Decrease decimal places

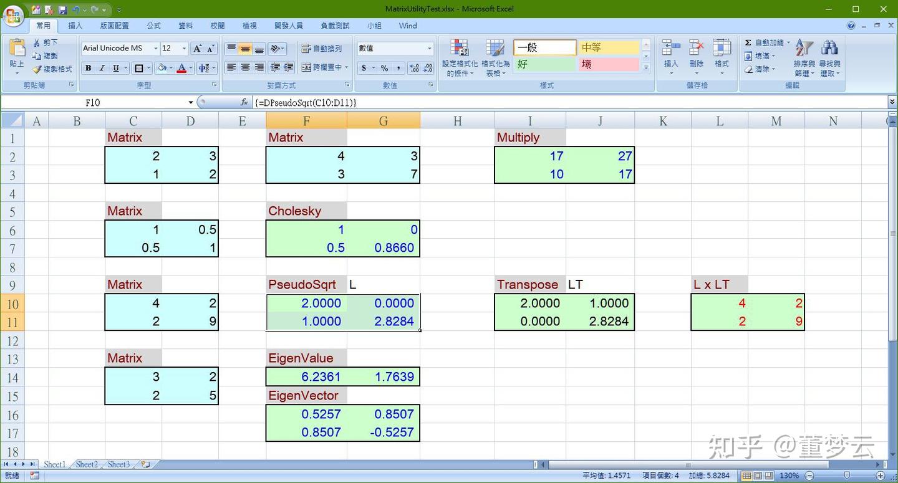428,68
